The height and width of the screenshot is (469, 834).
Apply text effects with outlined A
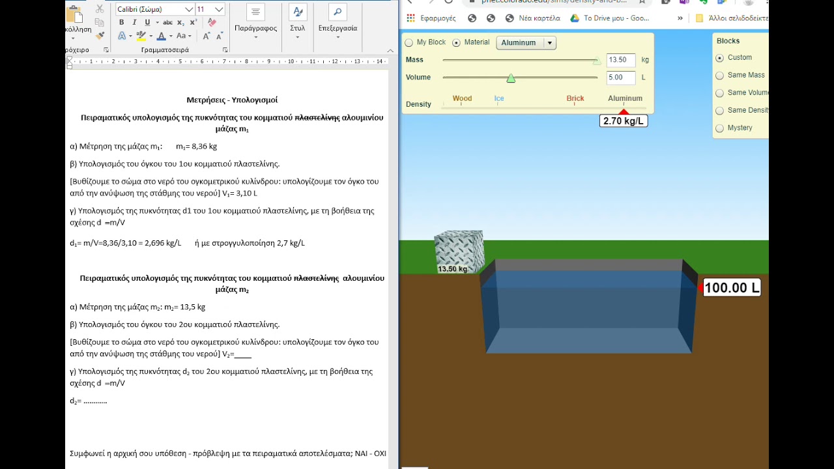(x=122, y=36)
